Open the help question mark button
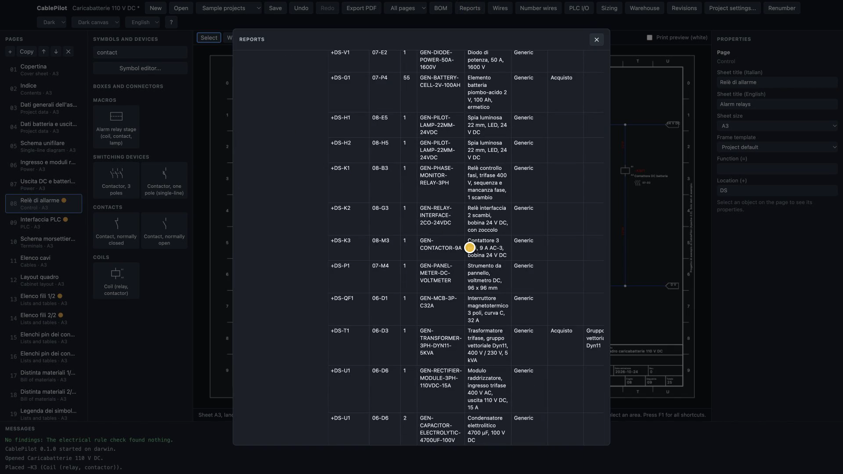This screenshot has width=843, height=474. tap(171, 22)
